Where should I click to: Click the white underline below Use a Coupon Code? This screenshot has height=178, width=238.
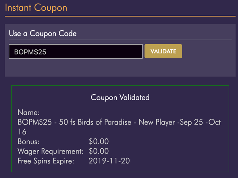coord(119,40)
